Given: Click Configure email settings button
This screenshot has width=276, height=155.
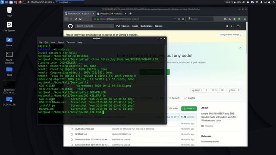Looking at the screenshot, I should click(x=230, y=35).
